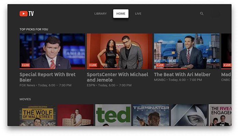The height and width of the screenshot is (136, 239).
Task: Click the ESPN Today 6:00 – 7:00 PM text
Action: point(109,85)
